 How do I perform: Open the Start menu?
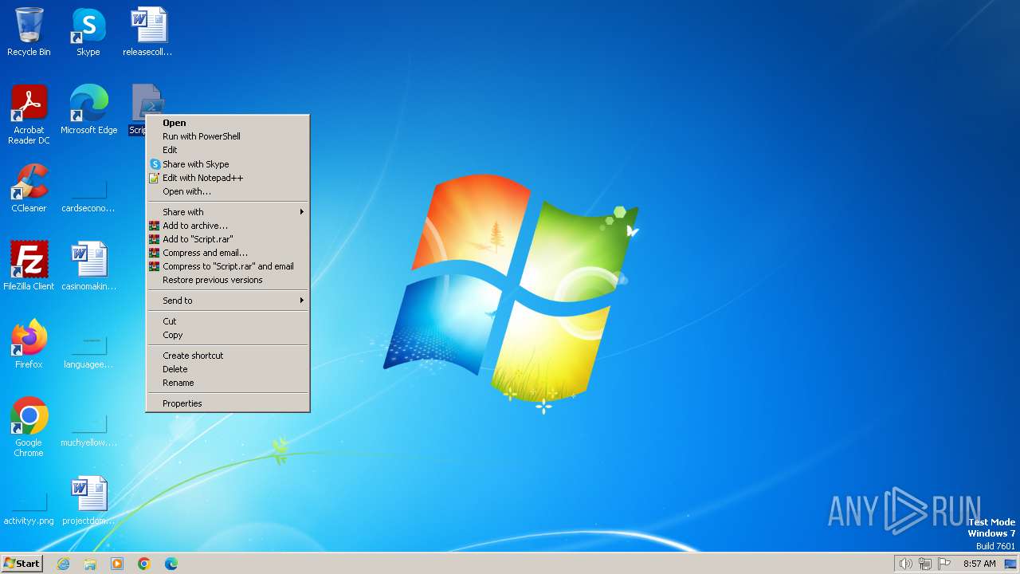click(x=22, y=564)
